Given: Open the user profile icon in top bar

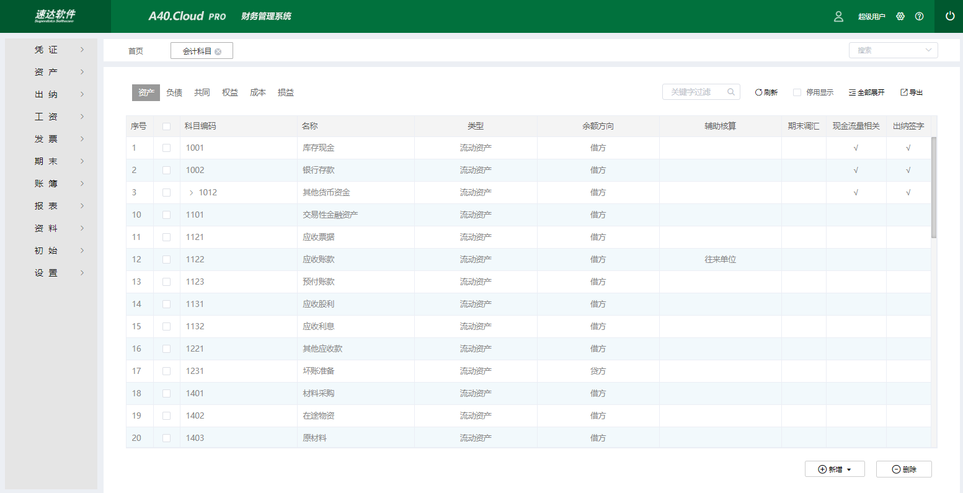Looking at the screenshot, I should click(x=838, y=17).
